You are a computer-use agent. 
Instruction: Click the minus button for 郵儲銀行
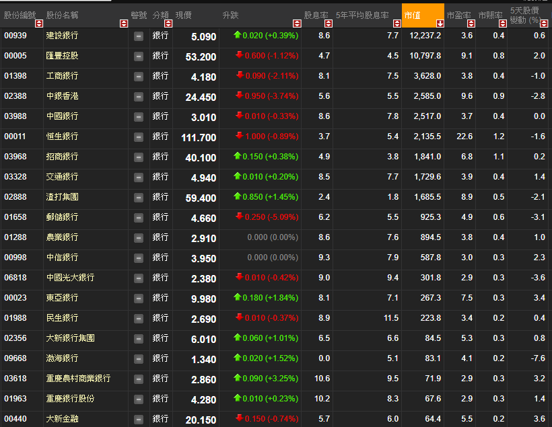pyautogui.click(x=139, y=218)
